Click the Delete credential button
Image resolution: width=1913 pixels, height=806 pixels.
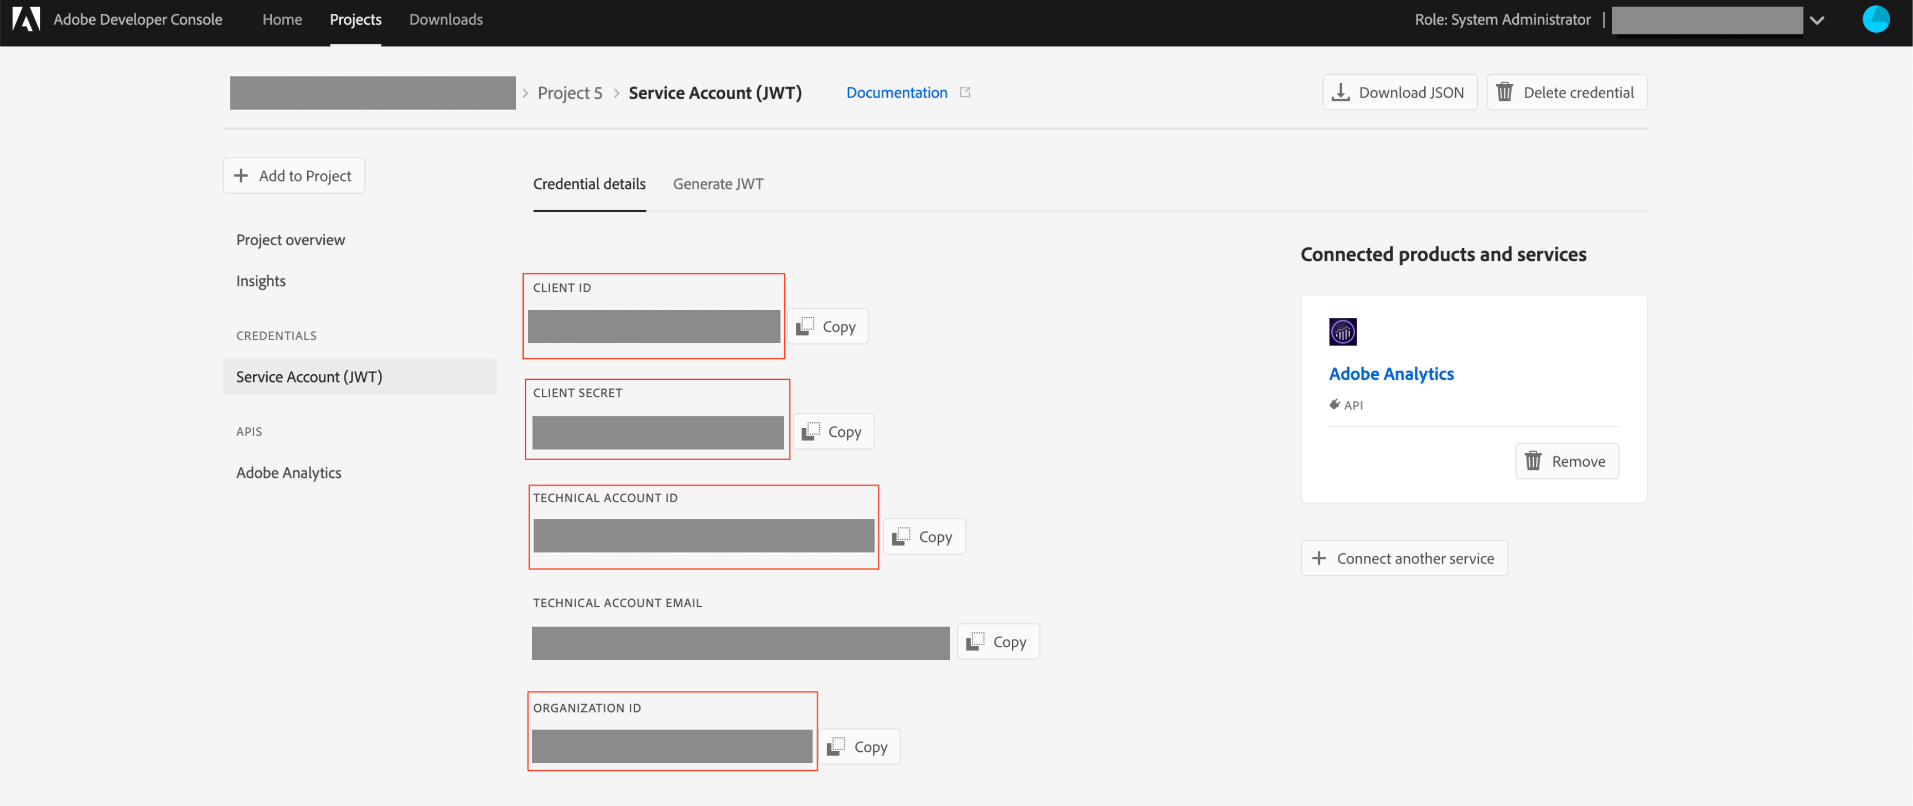[x=1566, y=92]
